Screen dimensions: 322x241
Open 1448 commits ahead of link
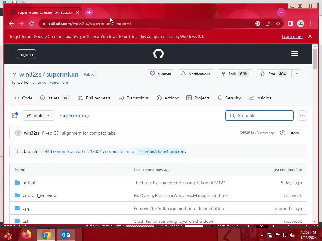(65, 151)
